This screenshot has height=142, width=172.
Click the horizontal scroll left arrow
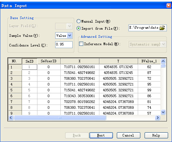[11, 118]
